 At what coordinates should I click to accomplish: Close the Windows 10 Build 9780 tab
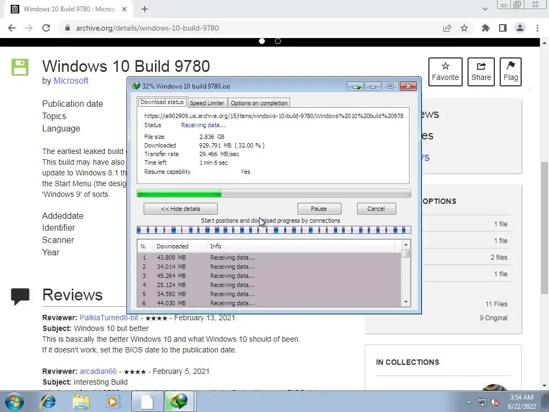point(124,9)
